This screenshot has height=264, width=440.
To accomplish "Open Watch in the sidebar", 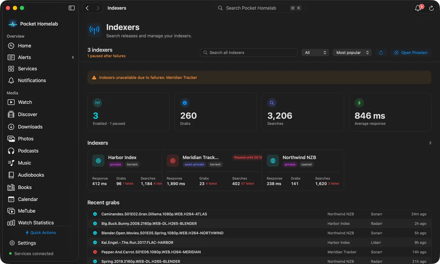I will pos(40,102).
